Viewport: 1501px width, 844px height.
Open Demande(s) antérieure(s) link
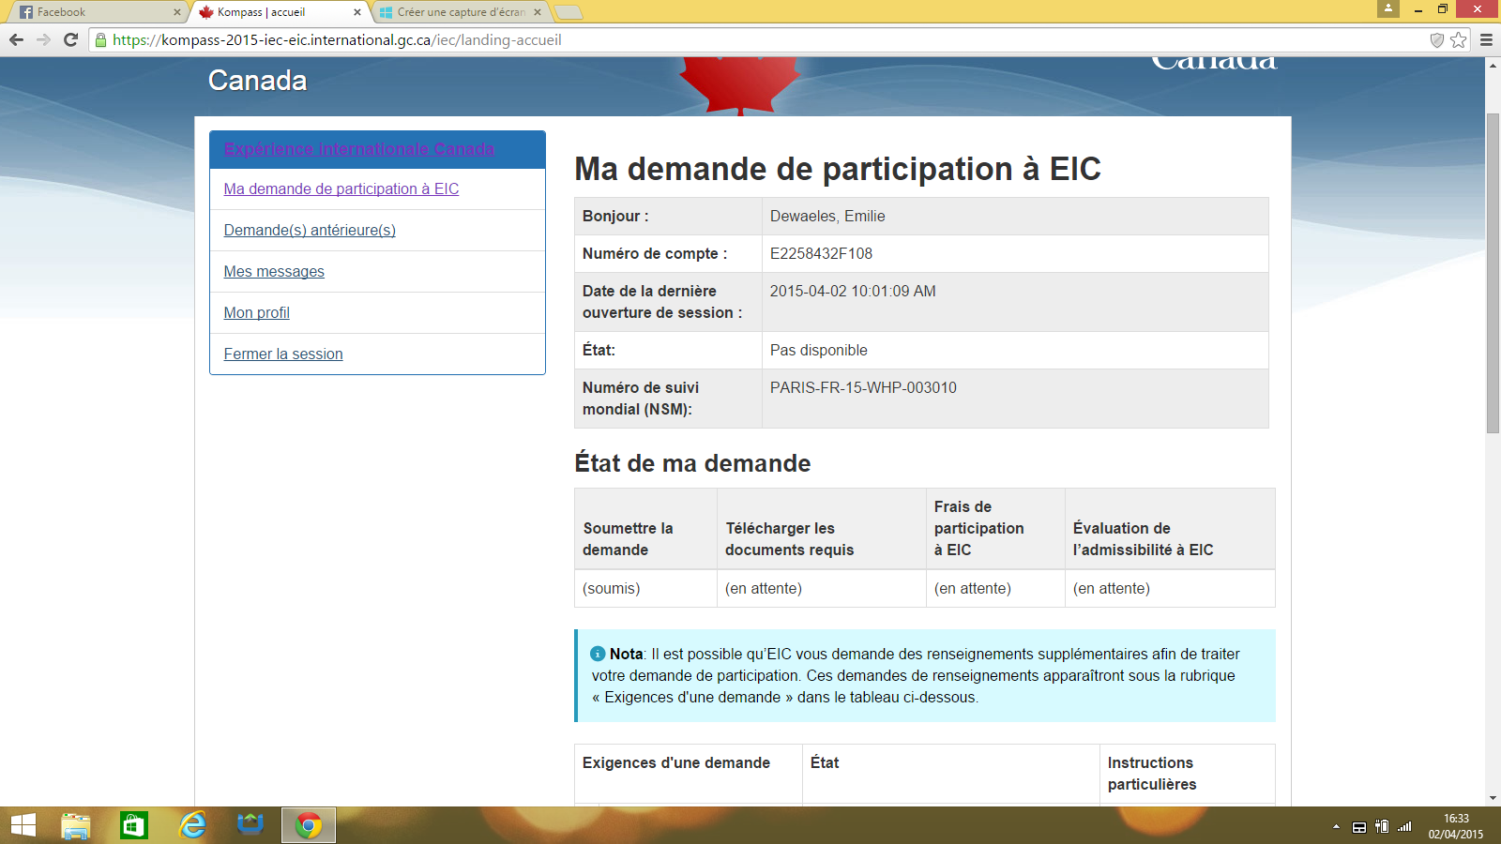click(310, 230)
